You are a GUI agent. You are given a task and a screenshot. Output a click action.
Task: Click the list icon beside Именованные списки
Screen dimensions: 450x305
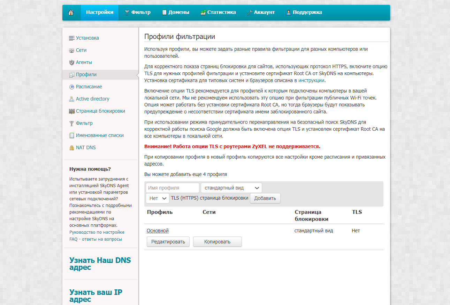coord(72,136)
